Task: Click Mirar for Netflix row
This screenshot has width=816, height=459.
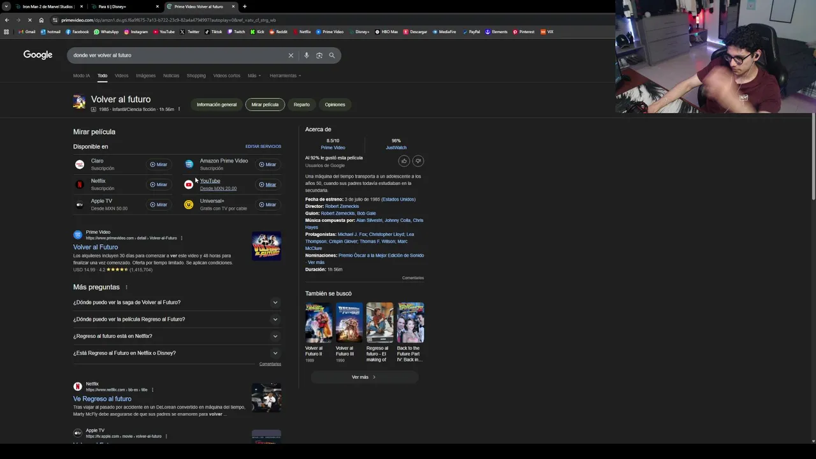Action: (x=158, y=185)
